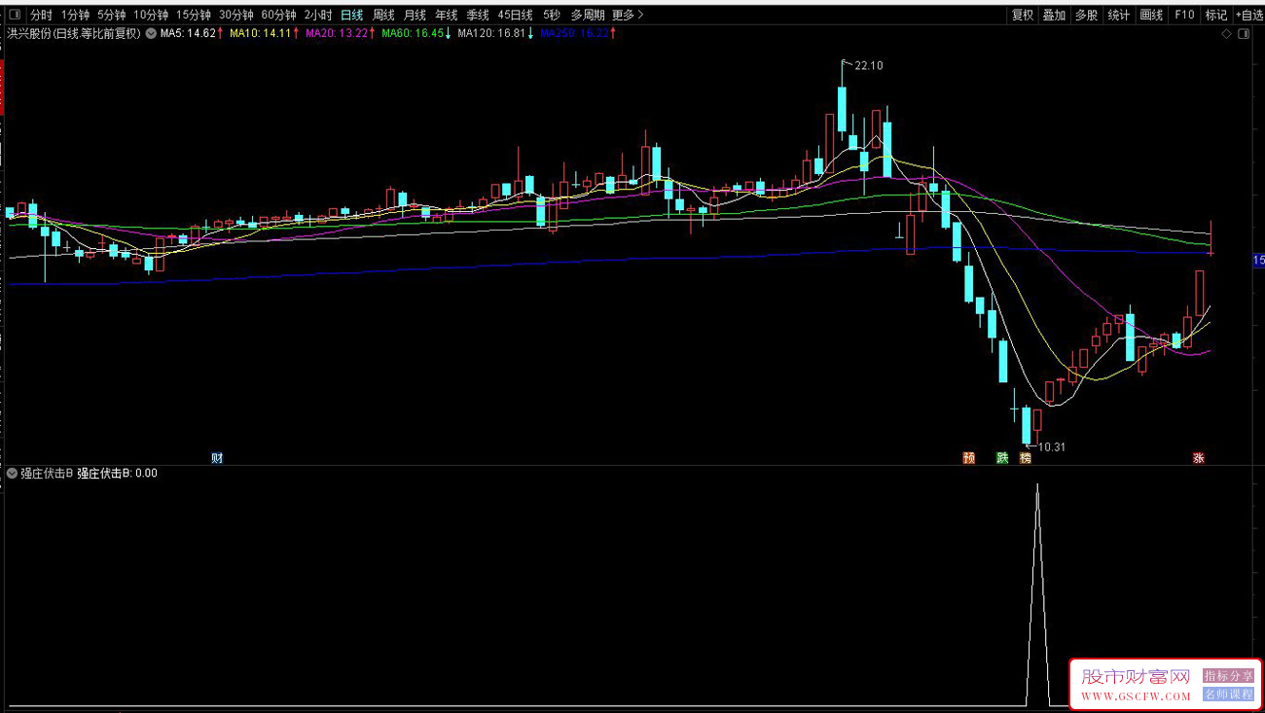Click the 标记 mark button
The image size is (1265, 713).
[x=1216, y=16]
